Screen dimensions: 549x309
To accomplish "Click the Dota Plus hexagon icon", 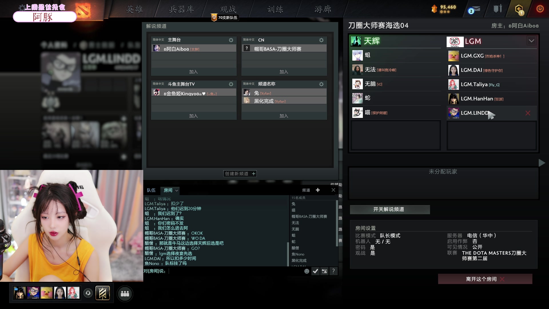I will click(x=519, y=9).
